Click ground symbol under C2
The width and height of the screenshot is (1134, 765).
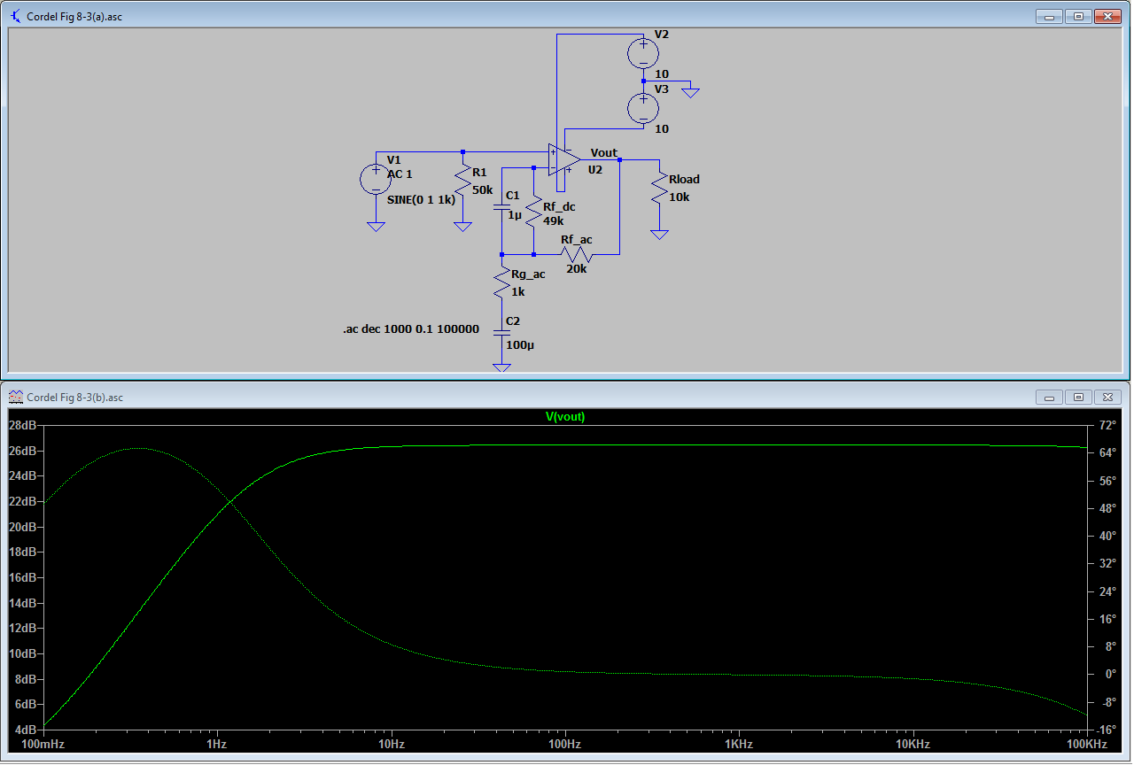click(x=501, y=367)
